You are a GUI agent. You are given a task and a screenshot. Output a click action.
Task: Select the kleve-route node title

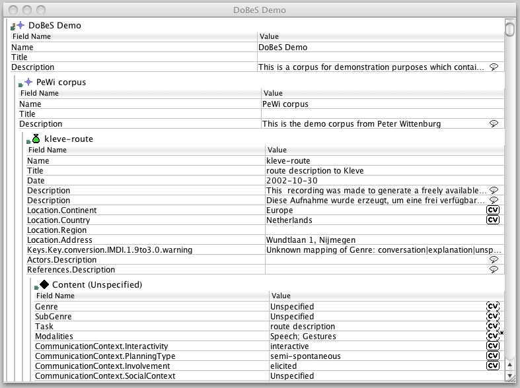click(x=69, y=139)
